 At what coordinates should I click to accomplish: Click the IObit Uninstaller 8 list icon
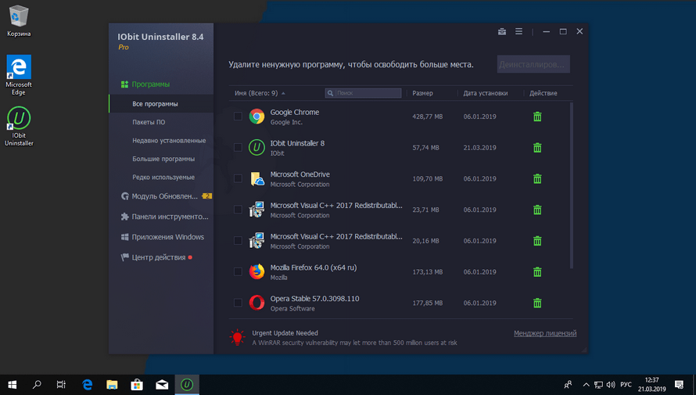(257, 147)
